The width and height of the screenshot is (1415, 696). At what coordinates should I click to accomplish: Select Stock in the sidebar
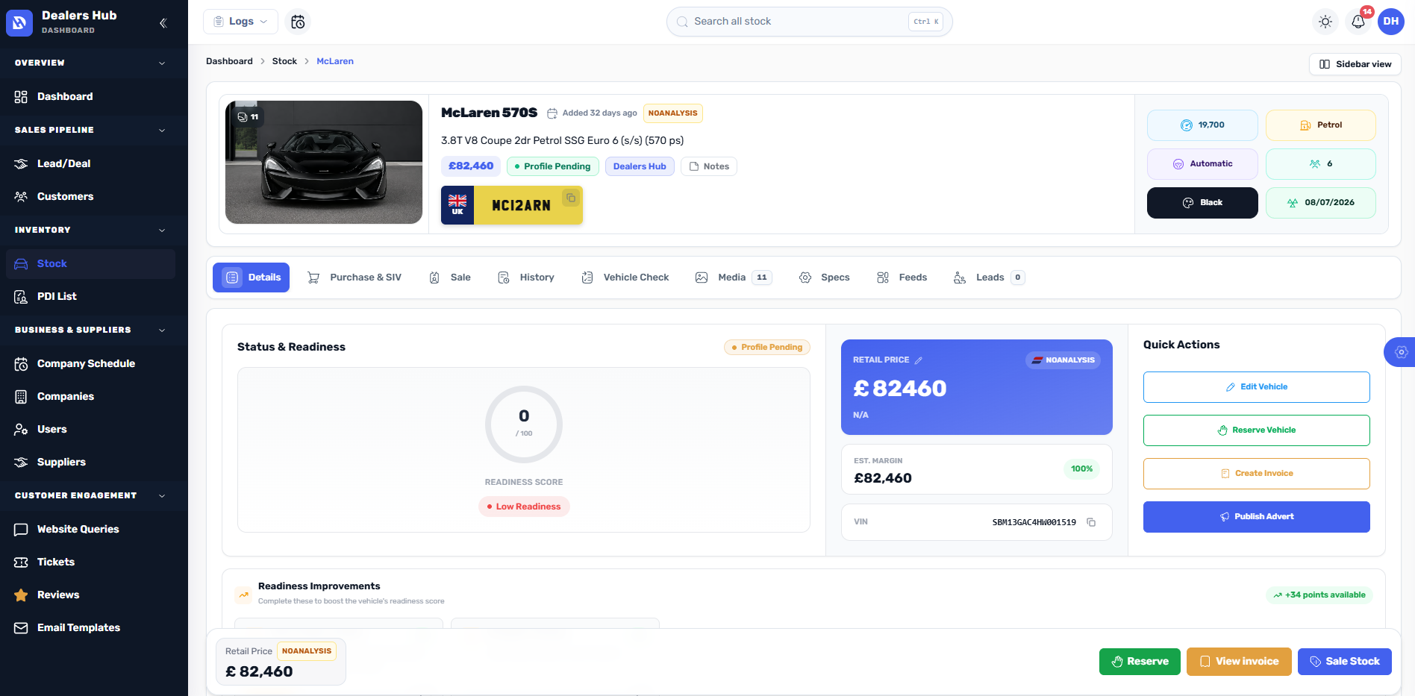tap(91, 263)
